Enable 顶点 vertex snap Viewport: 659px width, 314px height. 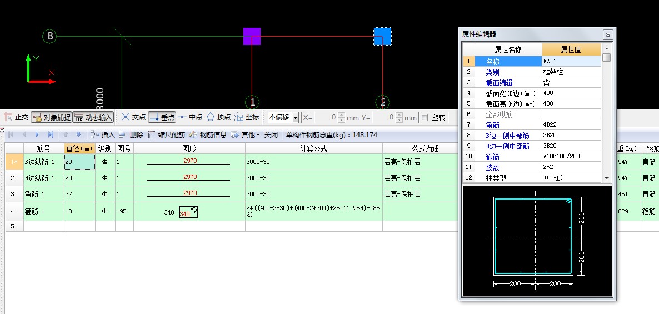click(218, 117)
